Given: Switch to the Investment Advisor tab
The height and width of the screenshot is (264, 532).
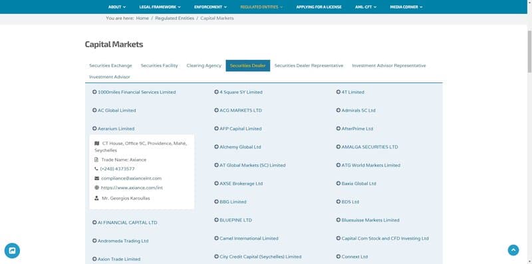Looking at the screenshot, I should [110, 77].
